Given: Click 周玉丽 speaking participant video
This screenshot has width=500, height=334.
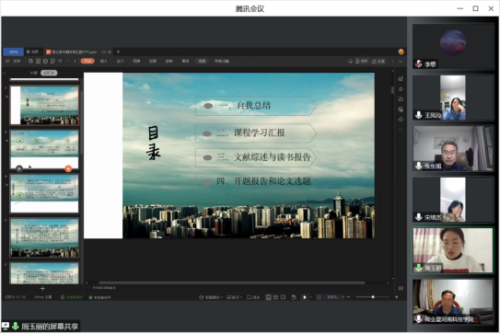Looking at the screenshot, I should pos(453,250).
